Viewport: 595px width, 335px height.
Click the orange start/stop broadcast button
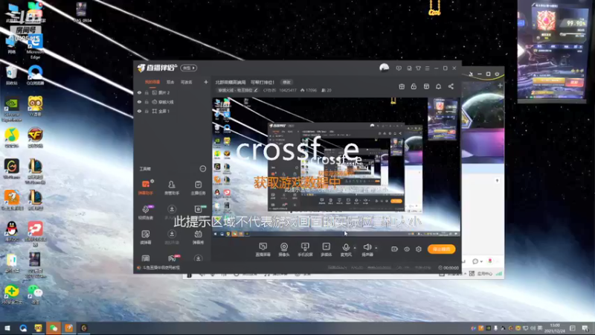tap(441, 249)
